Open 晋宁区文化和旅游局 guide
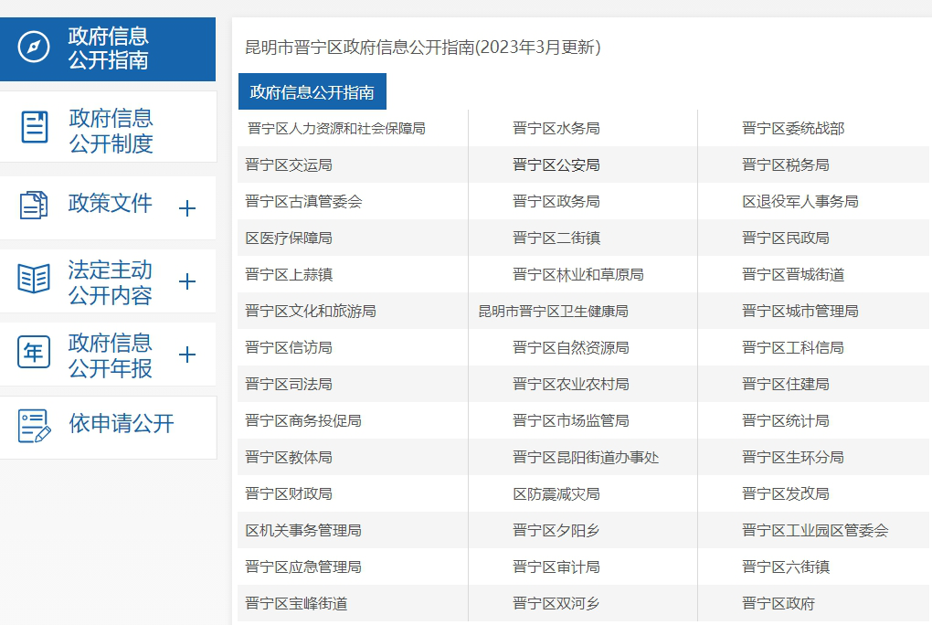Screen dimensions: 932x625 (x=311, y=311)
